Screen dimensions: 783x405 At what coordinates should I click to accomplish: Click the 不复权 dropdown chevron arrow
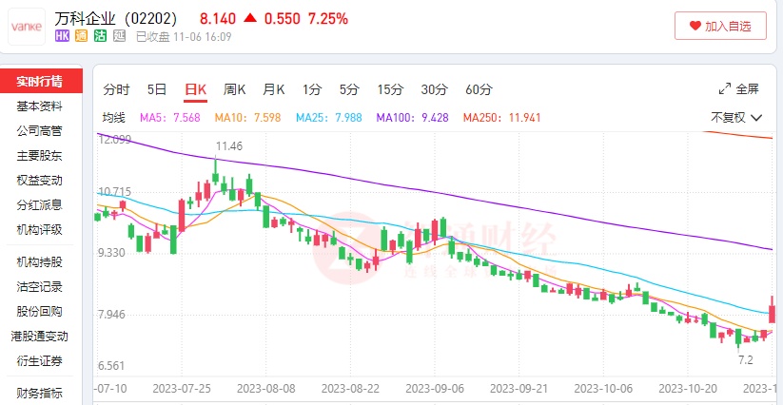[756, 118]
